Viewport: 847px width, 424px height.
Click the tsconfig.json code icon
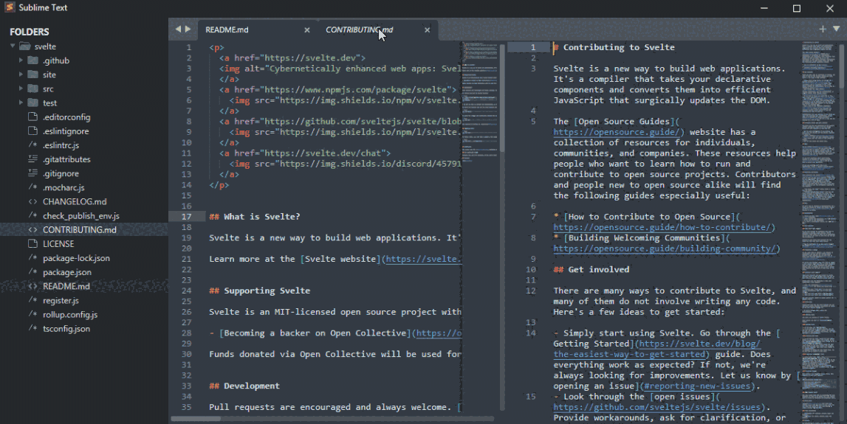click(33, 328)
